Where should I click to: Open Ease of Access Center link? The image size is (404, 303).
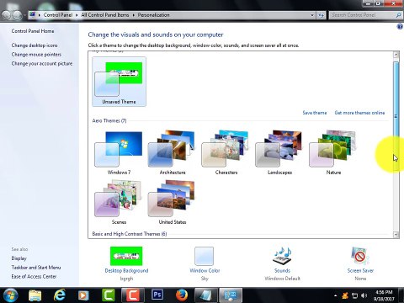click(34, 277)
